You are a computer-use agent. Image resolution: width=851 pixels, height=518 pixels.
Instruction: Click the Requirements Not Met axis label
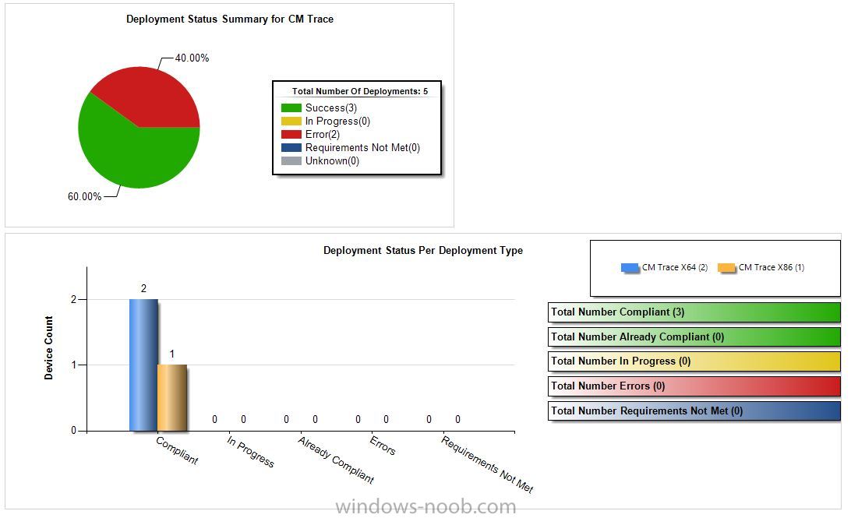487,464
